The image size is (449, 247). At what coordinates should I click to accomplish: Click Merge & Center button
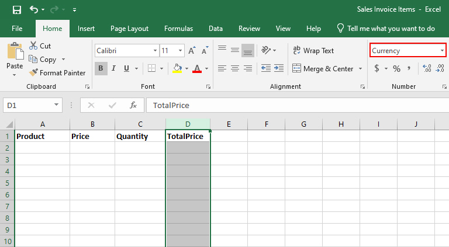[323, 69]
